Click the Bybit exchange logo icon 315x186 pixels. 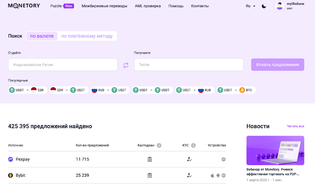(10, 175)
